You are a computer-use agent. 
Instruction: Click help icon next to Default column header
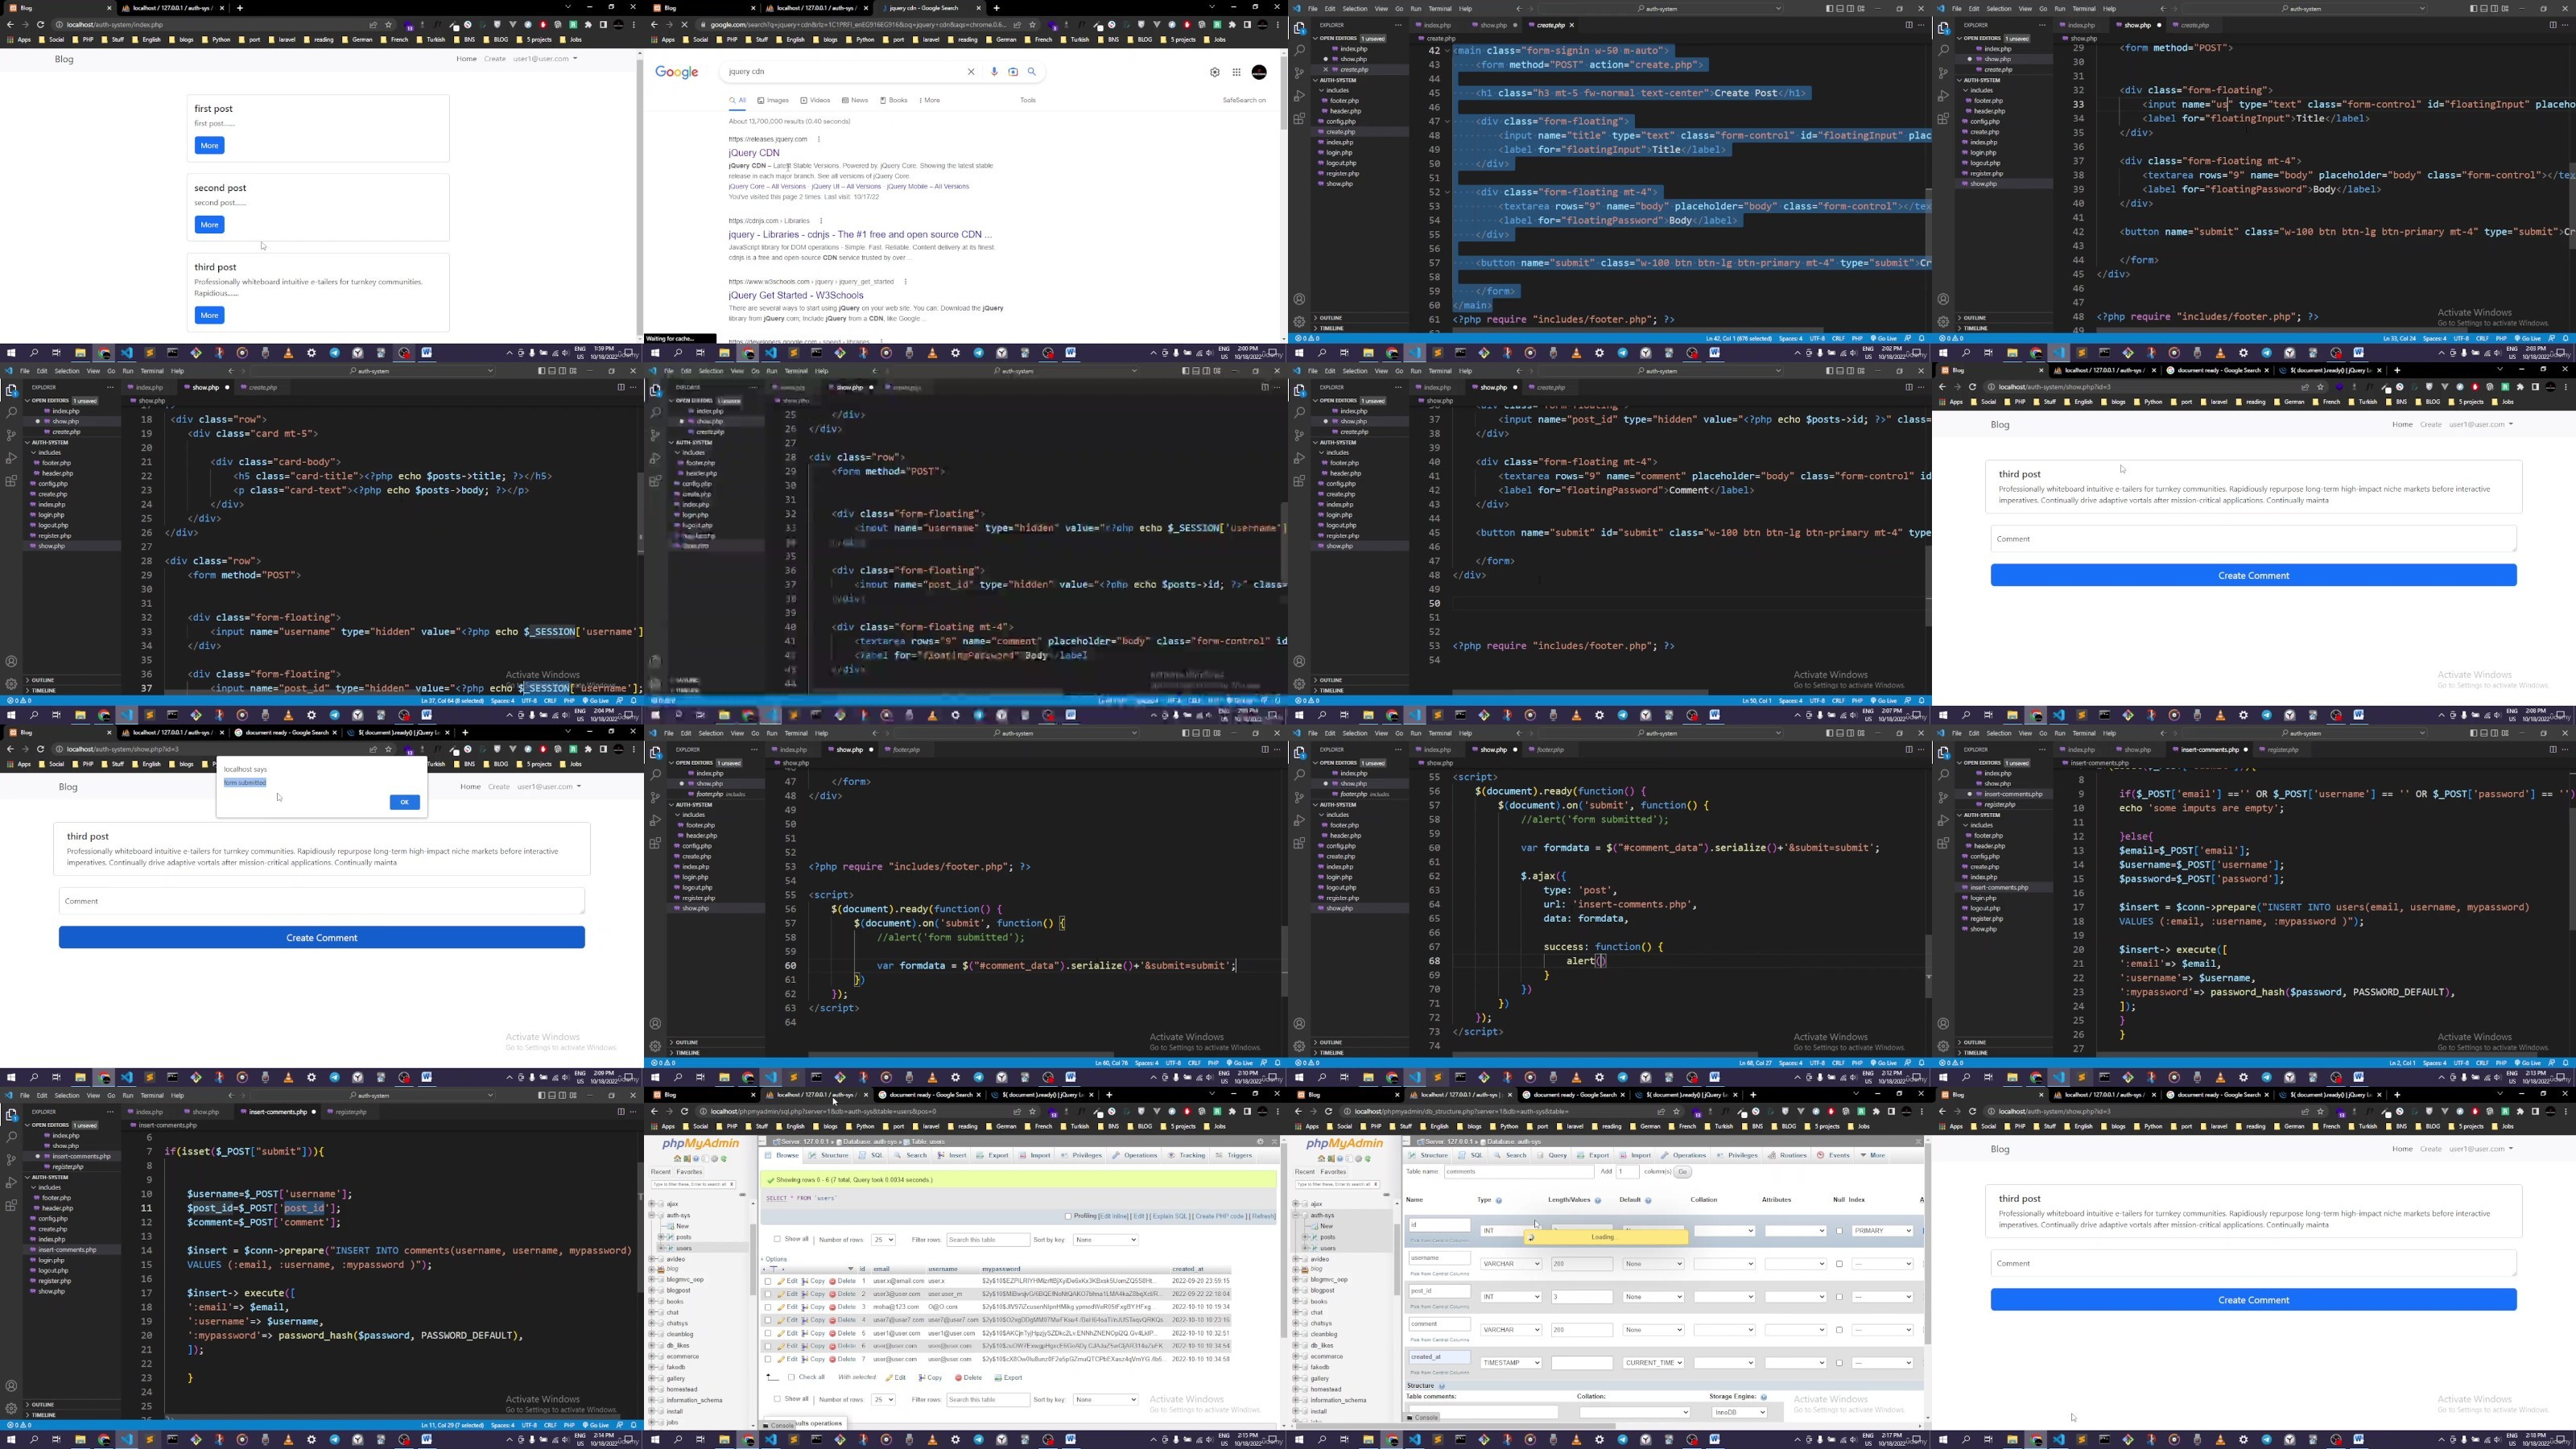(x=1648, y=1200)
